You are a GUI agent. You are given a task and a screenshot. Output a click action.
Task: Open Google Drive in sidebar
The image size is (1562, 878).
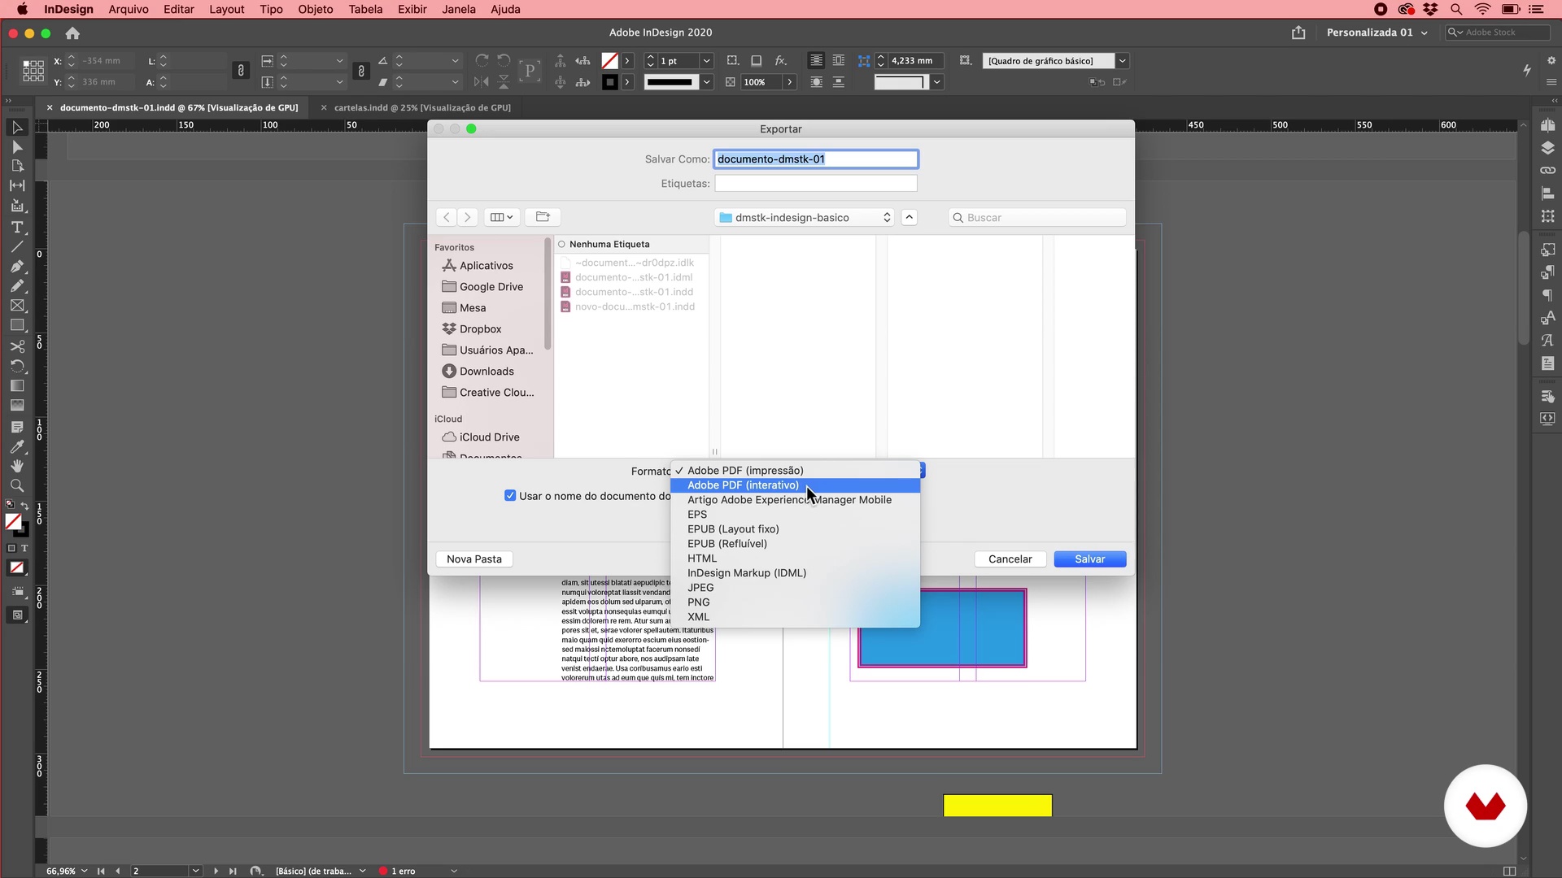click(491, 287)
